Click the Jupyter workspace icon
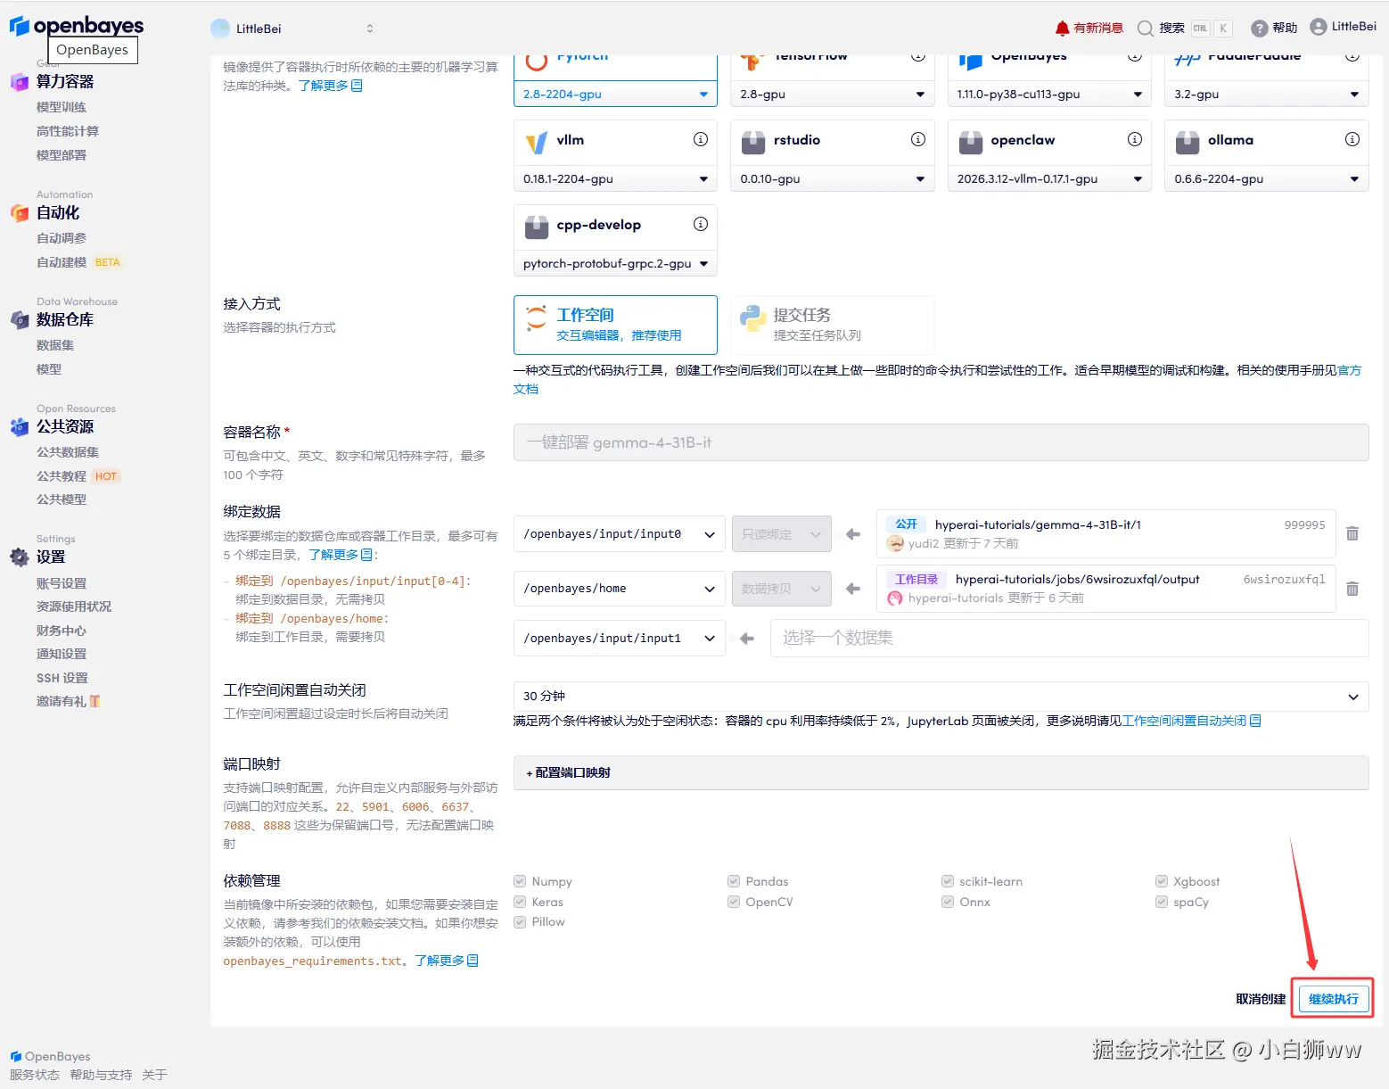Screen dimensions: 1389x1089 pyautogui.click(x=537, y=318)
